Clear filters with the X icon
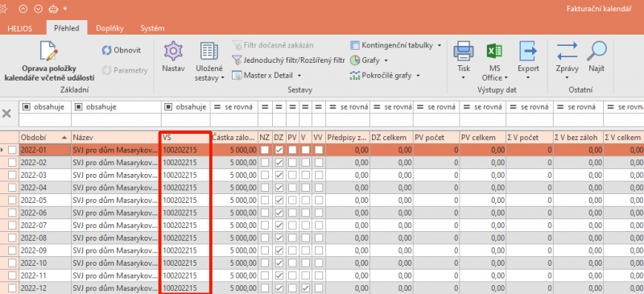 [x=6, y=114]
